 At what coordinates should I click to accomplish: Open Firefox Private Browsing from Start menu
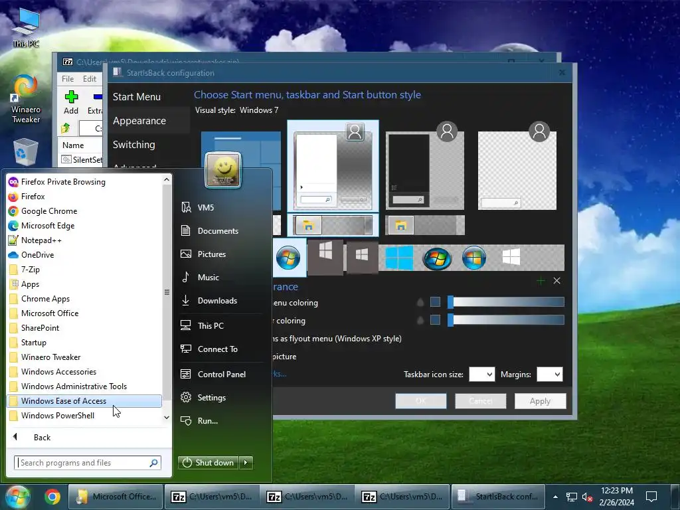click(x=84, y=182)
